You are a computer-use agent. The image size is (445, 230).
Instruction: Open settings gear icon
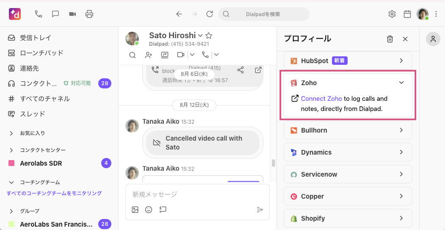tap(392, 14)
